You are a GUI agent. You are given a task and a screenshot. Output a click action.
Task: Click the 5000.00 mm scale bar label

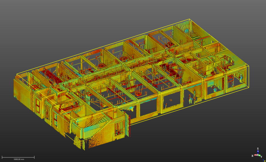[x=19, y=159]
